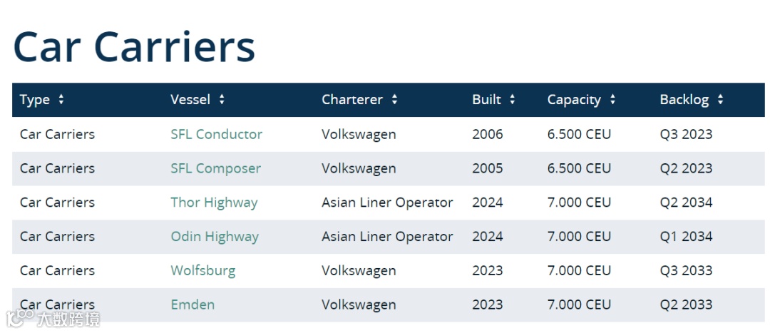Click the Backlog column header label

pyautogui.click(x=684, y=100)
